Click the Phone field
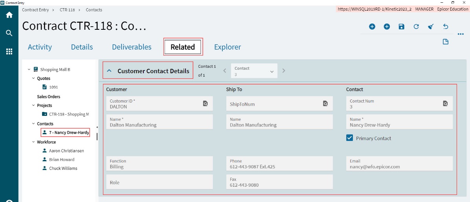 [x=279, y=164]
